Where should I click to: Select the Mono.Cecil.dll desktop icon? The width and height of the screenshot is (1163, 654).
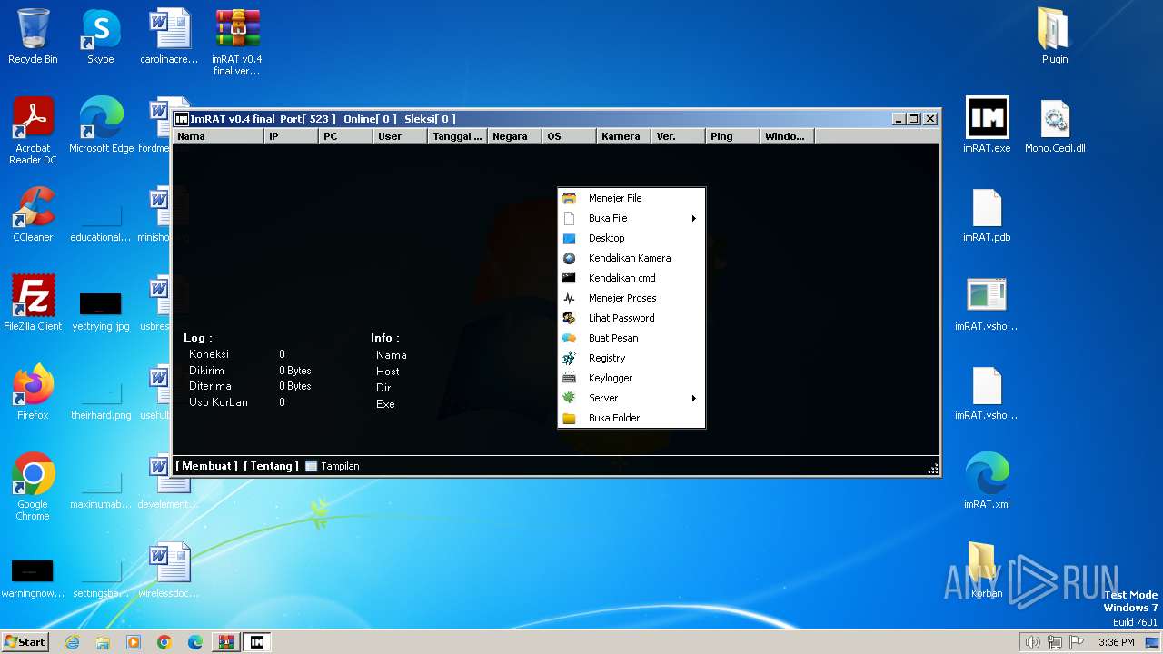click(x=1055, y=125)
